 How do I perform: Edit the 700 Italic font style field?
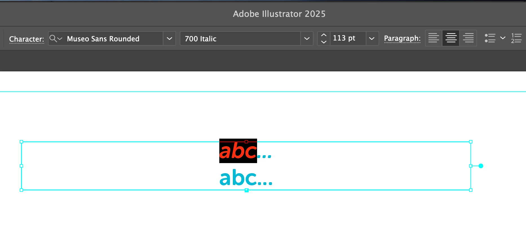[x=240, y=39]
